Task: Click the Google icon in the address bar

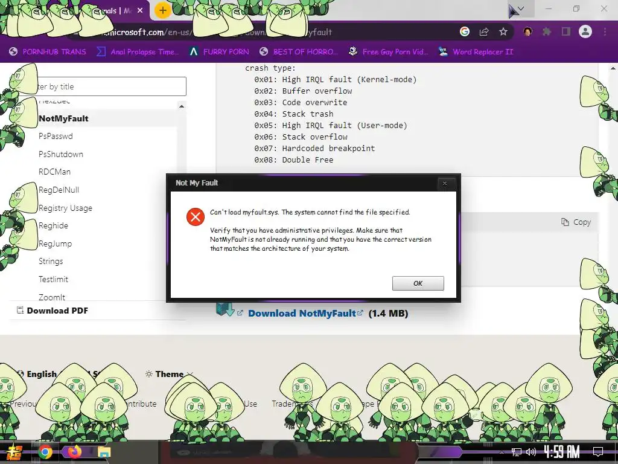Action: coord(465,31)
